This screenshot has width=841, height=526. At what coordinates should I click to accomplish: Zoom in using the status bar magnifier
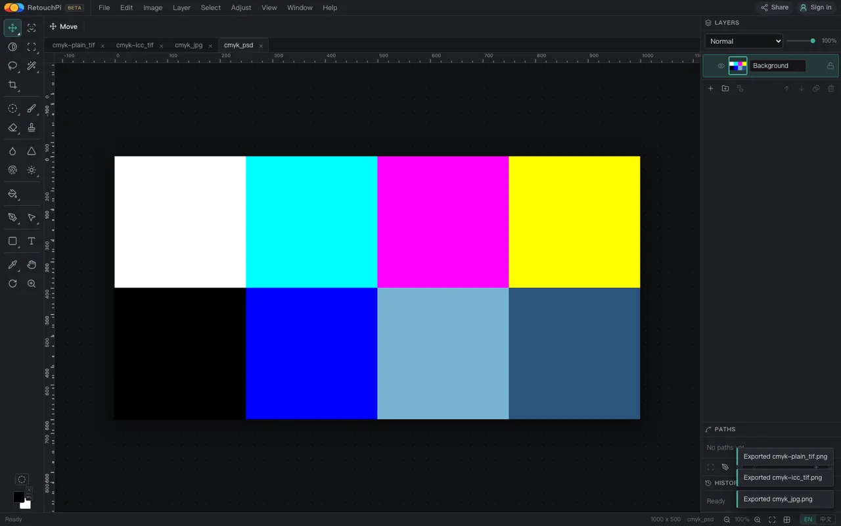[x=758, y=519]
